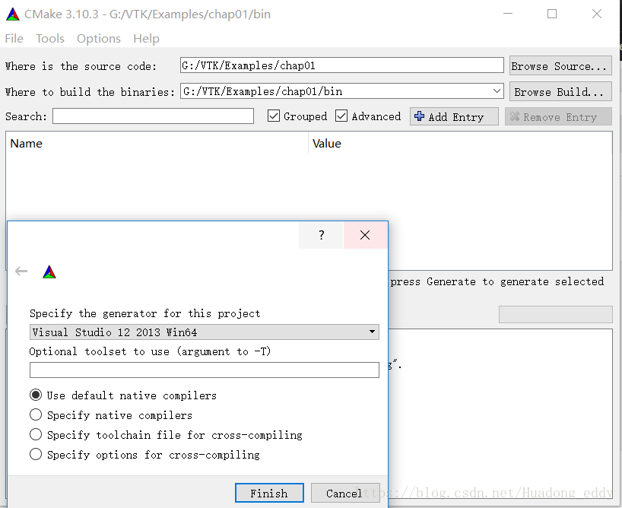Screen dimensions: 622x508
Task: Toggle the Grouped checkbox
Action: [x=273, y=116]
